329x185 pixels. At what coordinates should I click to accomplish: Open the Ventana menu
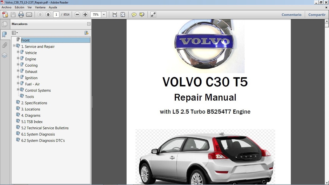click(x=40, y=7)
